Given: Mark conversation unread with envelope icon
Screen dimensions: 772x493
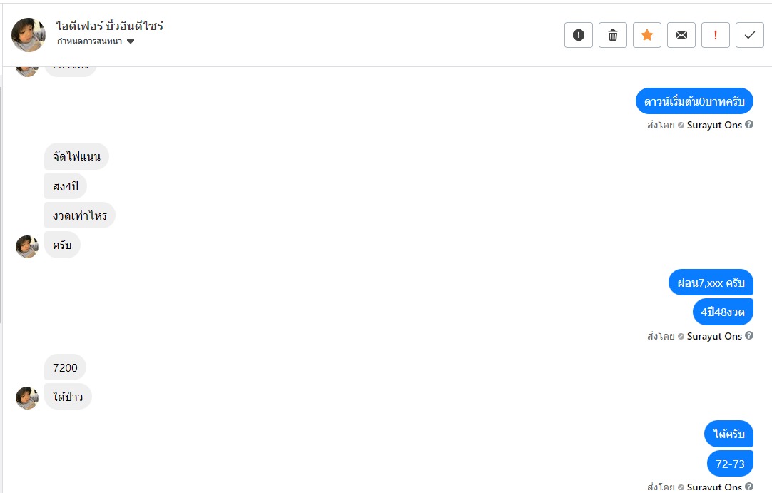Looking at the screenshot, I should pos(681,35).
